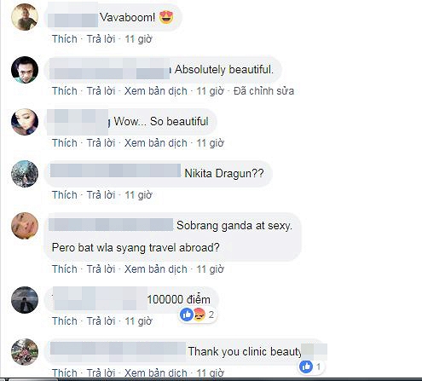
Task: Click Xem bản dịch under Wow So beautiful
Action: [x=156, y=143]
